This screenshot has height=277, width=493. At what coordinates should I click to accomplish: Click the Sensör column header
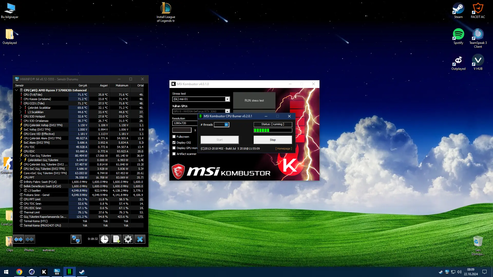point(41,85)
